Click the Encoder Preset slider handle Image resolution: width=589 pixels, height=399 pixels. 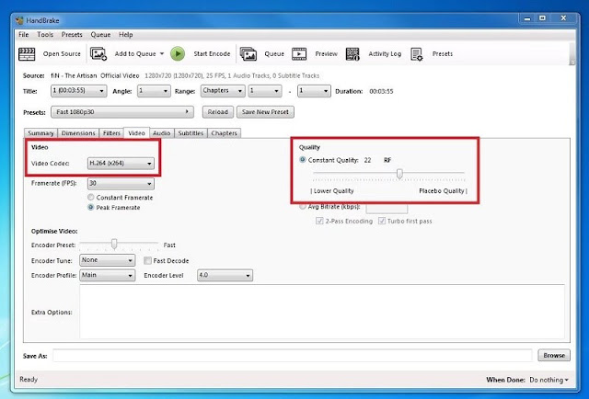114,244
